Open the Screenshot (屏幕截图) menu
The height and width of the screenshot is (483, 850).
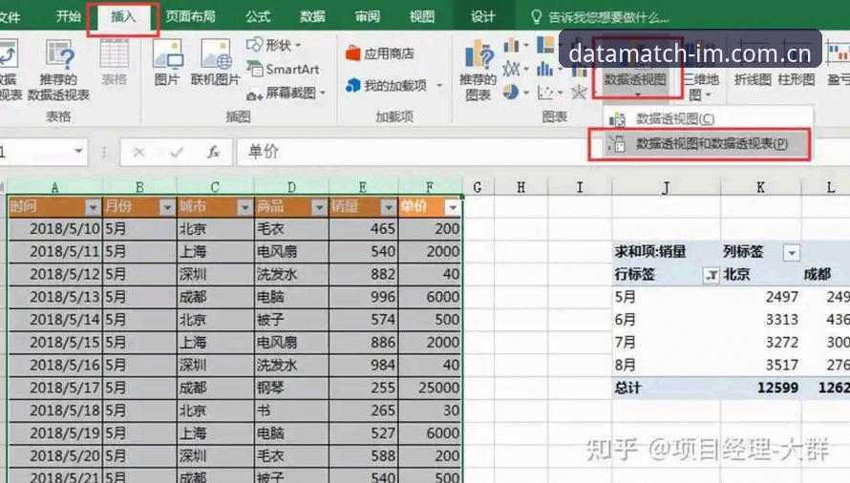point(287,94)
